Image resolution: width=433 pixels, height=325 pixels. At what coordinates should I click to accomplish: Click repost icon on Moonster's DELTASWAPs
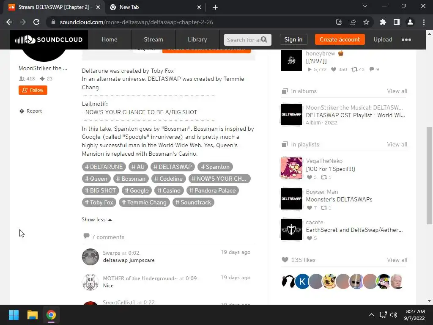tap(324, 208)
